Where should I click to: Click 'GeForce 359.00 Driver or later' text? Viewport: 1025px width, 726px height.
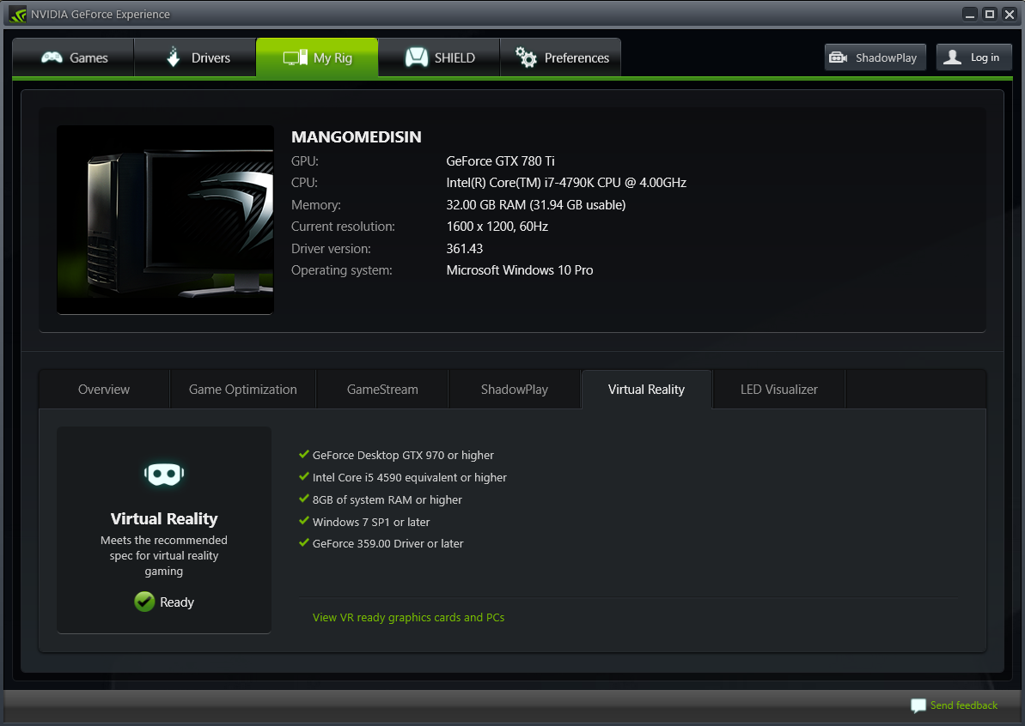(387, 543)
